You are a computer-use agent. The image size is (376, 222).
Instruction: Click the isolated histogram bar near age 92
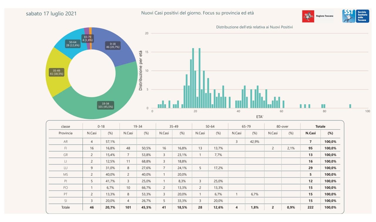(x=350, y=106)
